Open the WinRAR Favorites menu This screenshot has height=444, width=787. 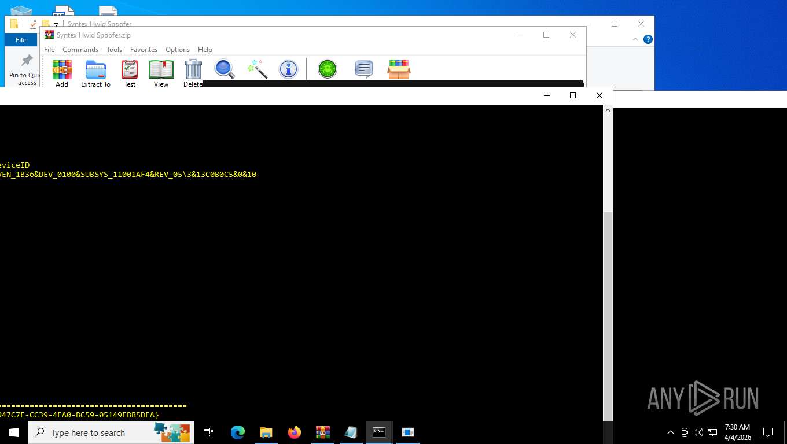pos(144,50)
